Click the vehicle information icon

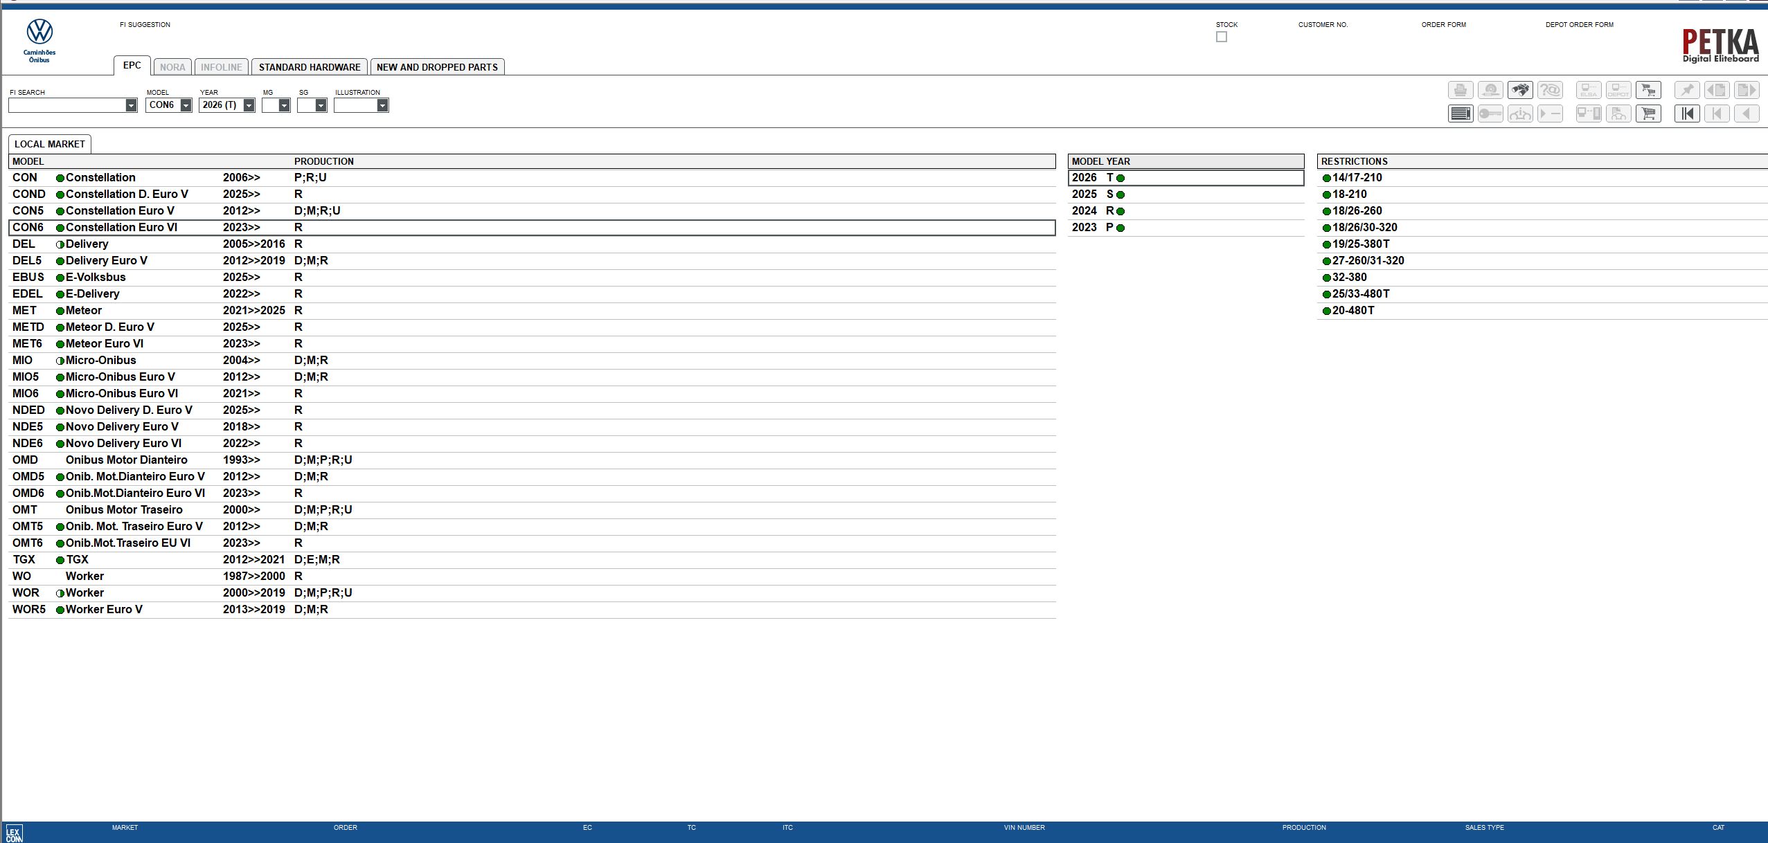pyautogui.click(x=1520, y=114)
